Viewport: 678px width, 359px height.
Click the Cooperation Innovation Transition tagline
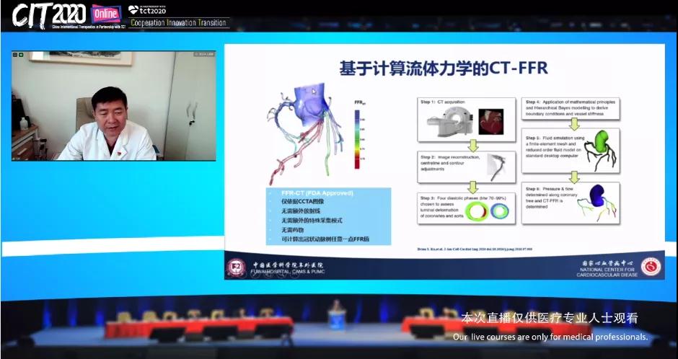(x=178, y=23)
